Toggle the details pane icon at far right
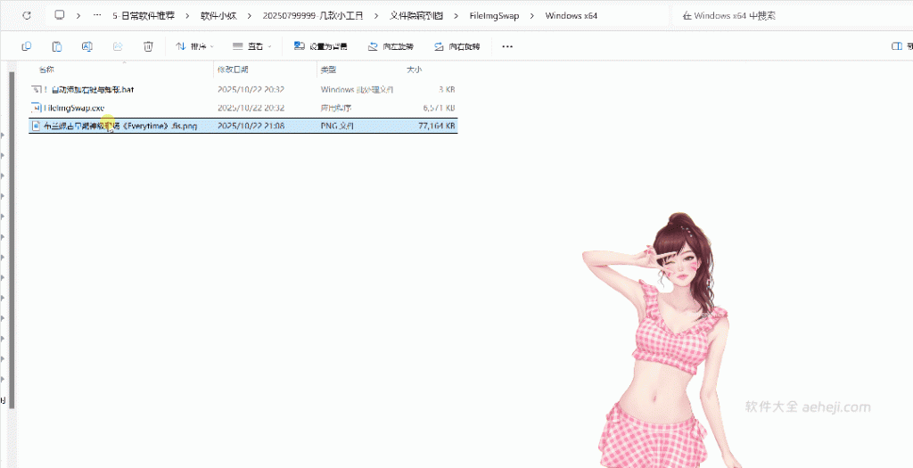The image size is (913, 468). pos(897,46)
